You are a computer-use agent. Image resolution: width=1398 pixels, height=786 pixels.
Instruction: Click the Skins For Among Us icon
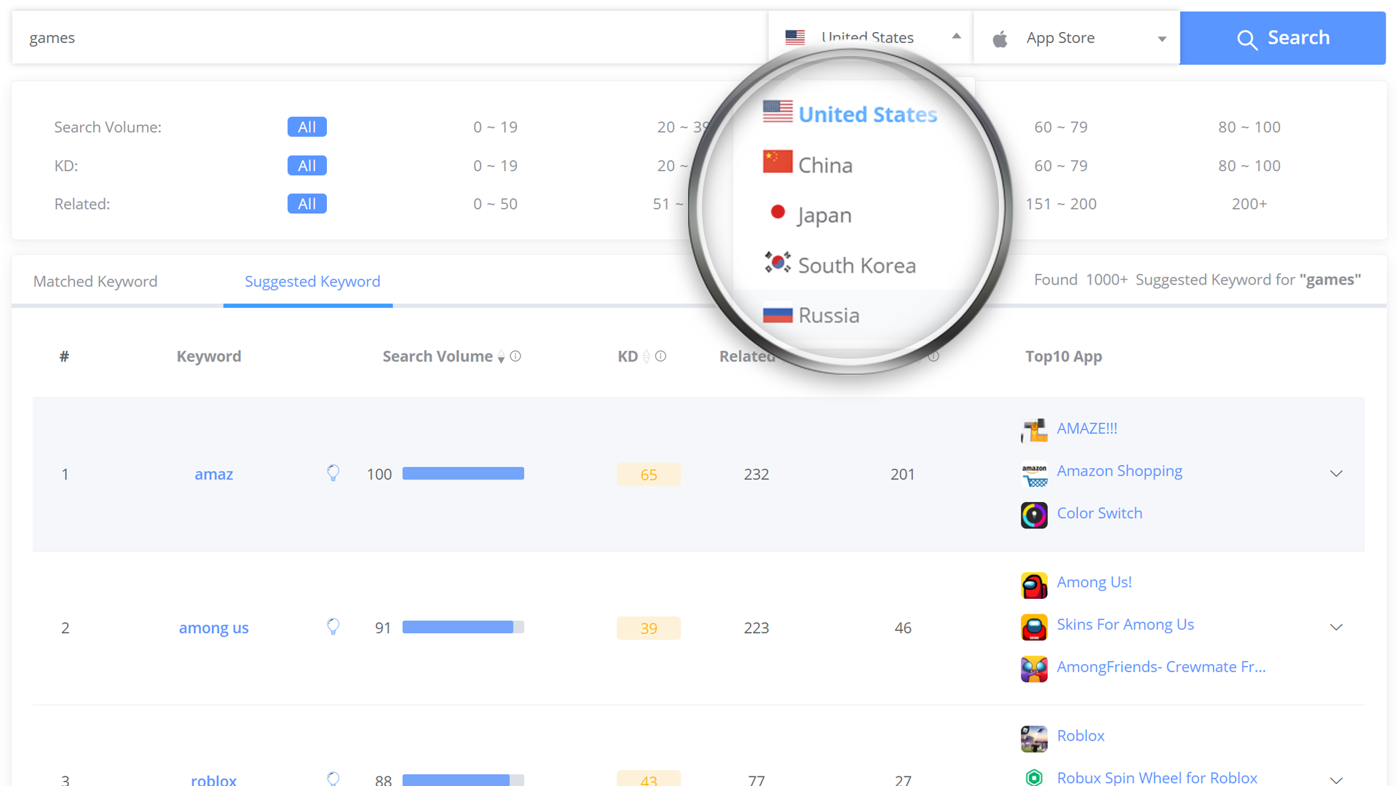(x=1034, y=627)
